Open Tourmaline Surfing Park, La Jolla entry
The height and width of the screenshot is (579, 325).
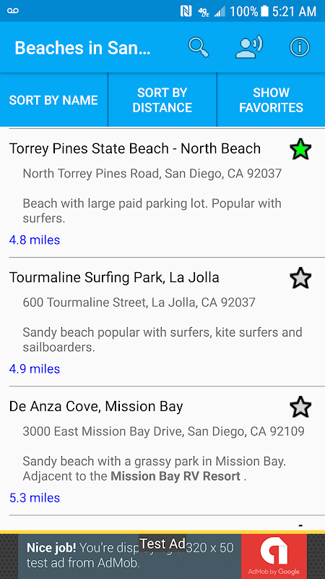click(x=162, y=322)
